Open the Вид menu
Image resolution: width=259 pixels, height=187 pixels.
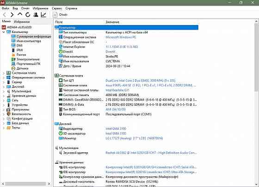coord(15,8)
